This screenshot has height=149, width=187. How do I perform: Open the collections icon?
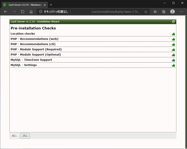(x=164, y=12)
